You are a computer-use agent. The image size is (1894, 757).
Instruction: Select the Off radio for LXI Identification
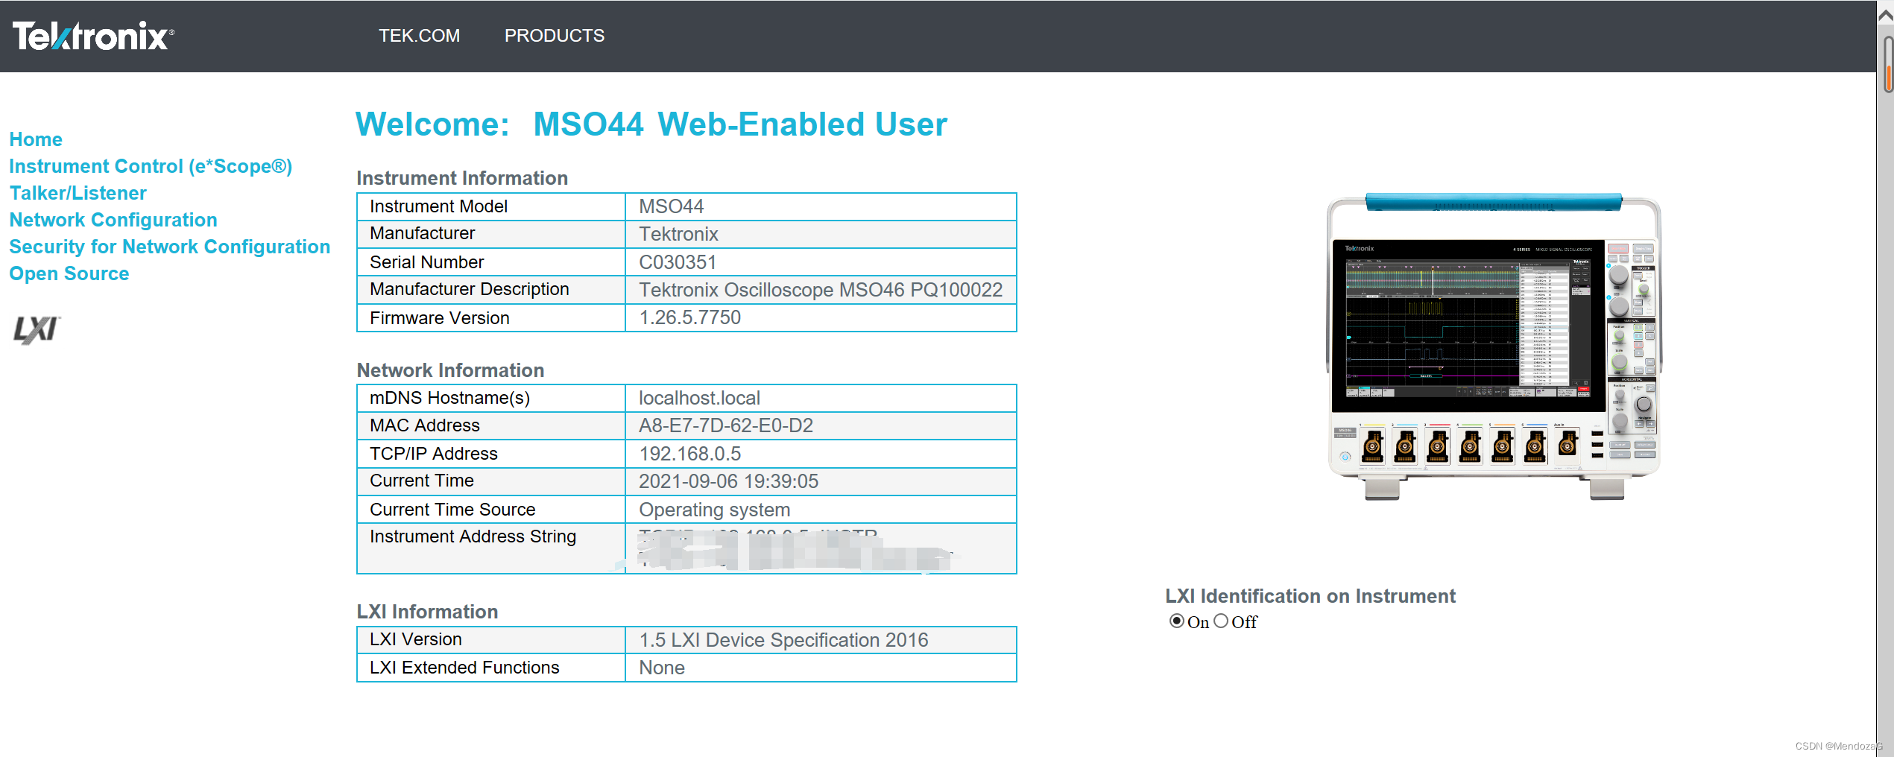[1221, 621]
